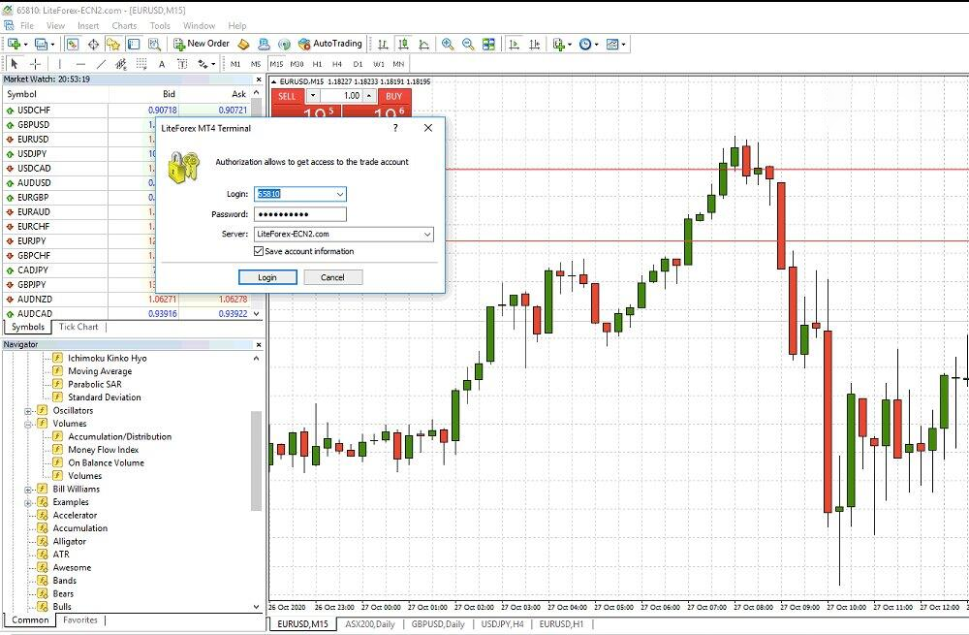Open the Indicators list icon
969x635 pixels.
point(560,44)
